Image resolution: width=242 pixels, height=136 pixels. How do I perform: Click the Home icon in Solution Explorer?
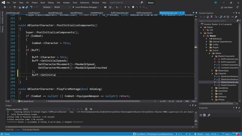tap(208, 17)
